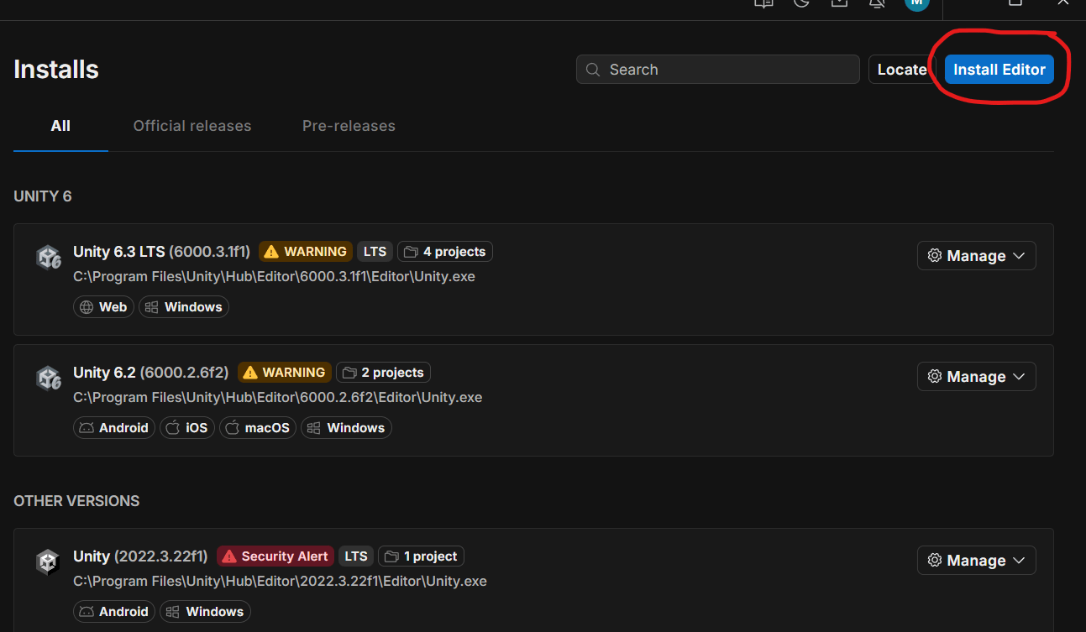Click the Web platform tag under Unity 6.3
The width and height of the screenshot is (1086, 632).
pyautogui.click(x=103, y=307)
